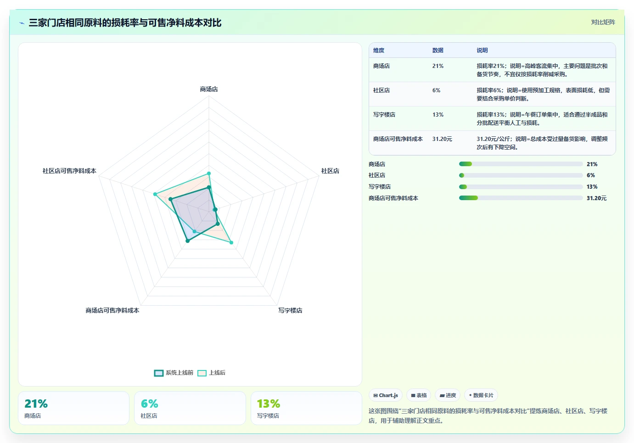Click the 社区店可售净料成本 radar axis label

pyautogui.click(x=69, y=171)
